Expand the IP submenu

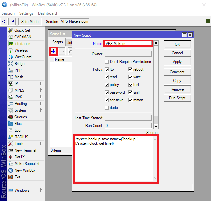point(41,83)
